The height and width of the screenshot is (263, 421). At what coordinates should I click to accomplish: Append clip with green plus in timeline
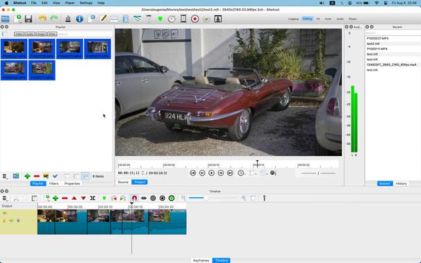pyautogui.click(x=56, y=198)
